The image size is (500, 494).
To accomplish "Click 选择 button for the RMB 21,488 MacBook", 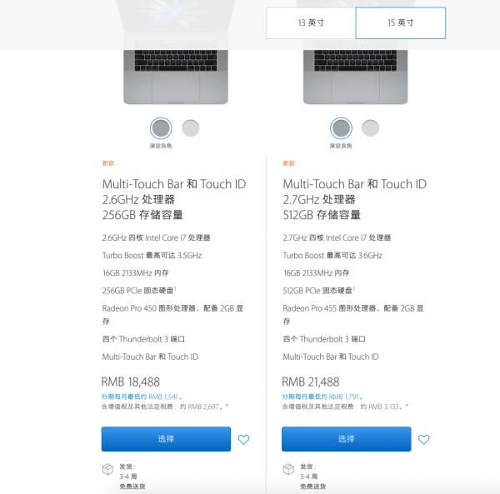I will click(347, 439).
